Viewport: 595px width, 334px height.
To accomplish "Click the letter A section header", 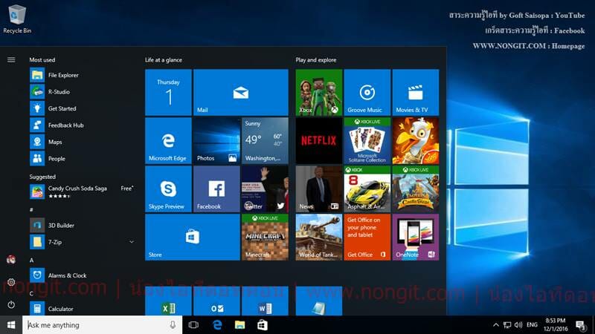I will (x=31, y=261).
